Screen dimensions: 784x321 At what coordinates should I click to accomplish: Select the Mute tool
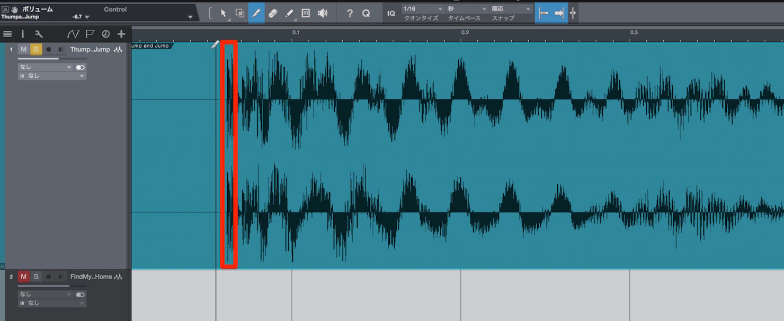306,13
